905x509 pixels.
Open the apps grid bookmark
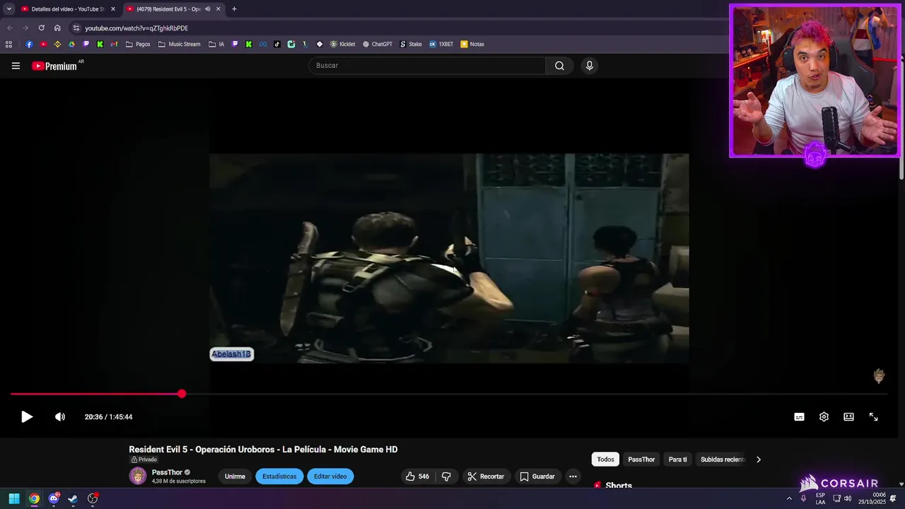pos(8,44)
